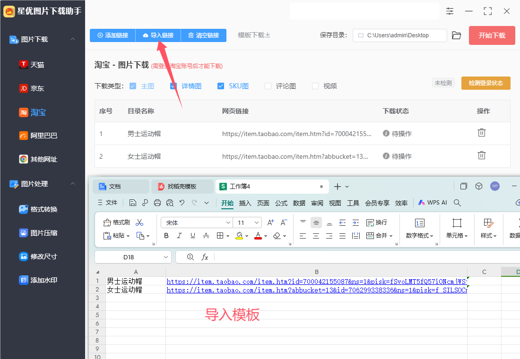
Task: Click the 模板下载 link
Action: tap(254, 35)
